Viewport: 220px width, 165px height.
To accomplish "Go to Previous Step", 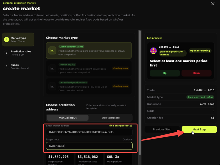I will [162, 130].
